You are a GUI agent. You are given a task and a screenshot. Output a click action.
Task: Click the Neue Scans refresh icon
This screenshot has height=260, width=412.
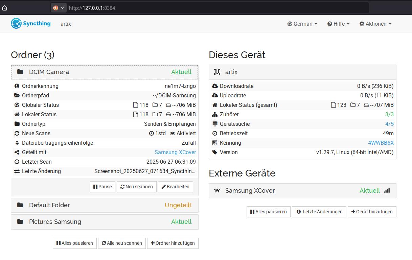tap(17, 134)
